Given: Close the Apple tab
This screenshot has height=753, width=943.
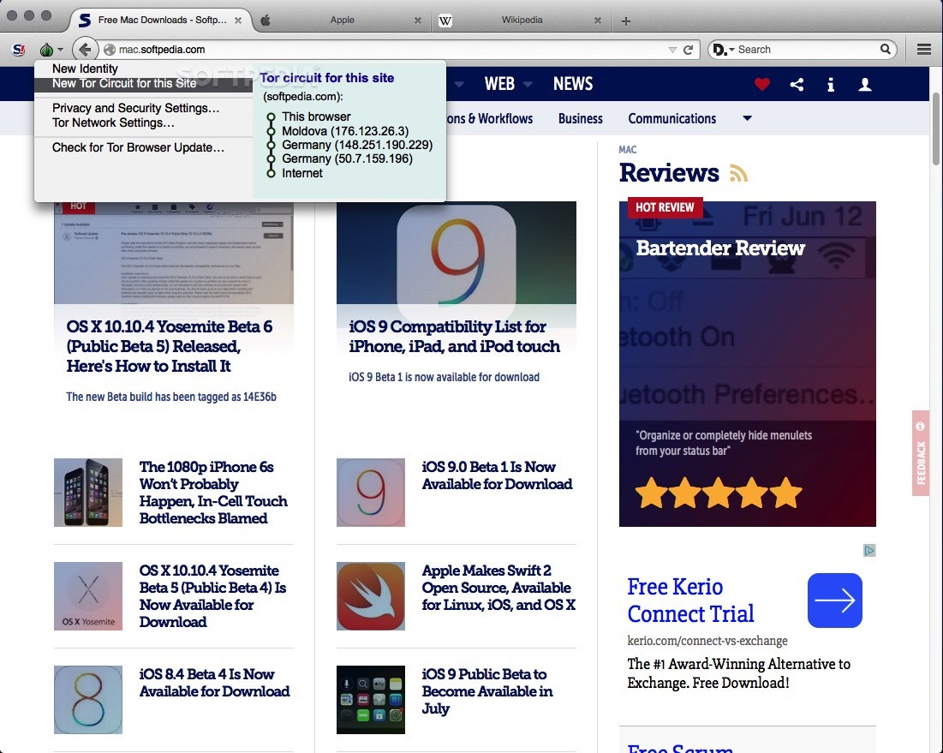Looking at the screenshot, I should pyautogui.click(x=418, y=21).
